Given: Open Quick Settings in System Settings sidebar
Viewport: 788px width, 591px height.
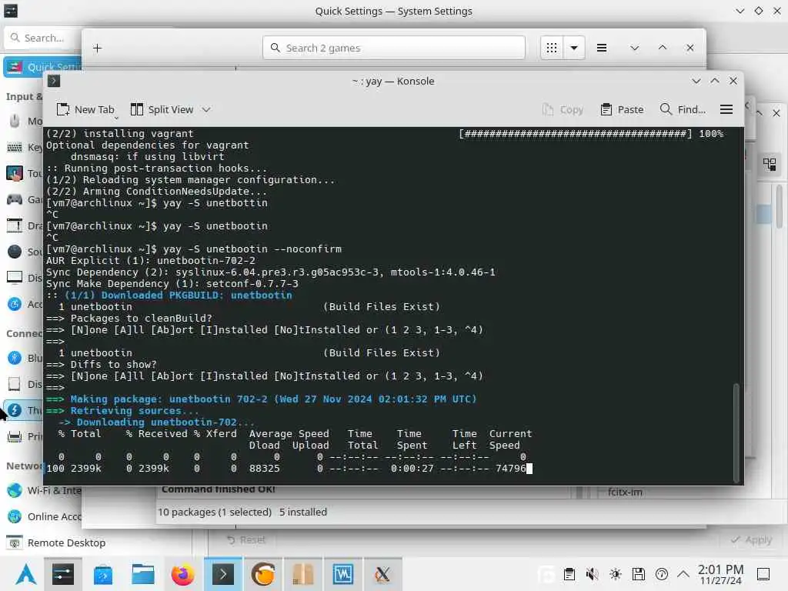Looking at the screenshot, I should (x=43, y=67).
